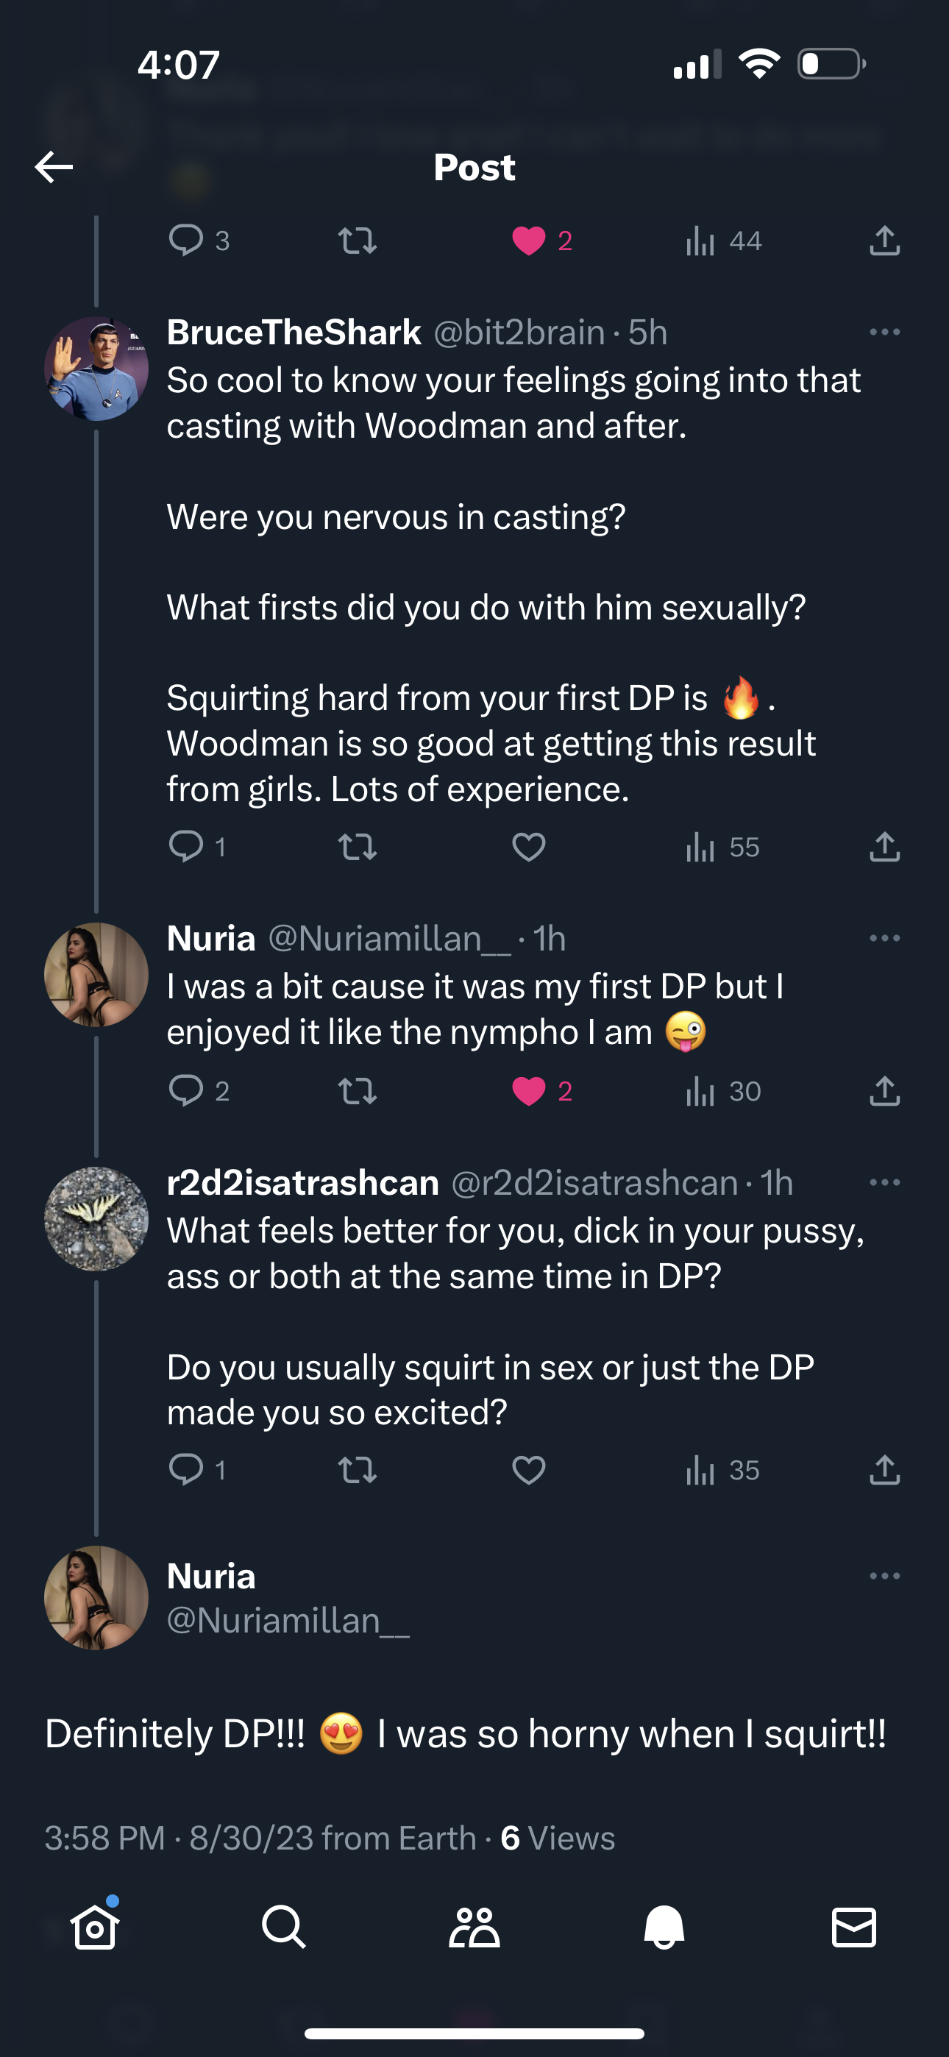Share Nuria's 1h reply
The image size is (949, 2057).
[x=884, y=1091]
